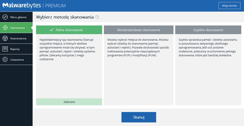Screen dimensions: 244x126
Task: Click the Ustawienia gear icon
Action: click(x=5, y=59)
